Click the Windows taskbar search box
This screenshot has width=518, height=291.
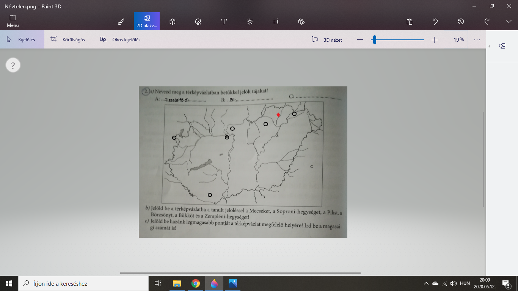tap(83, 283)
